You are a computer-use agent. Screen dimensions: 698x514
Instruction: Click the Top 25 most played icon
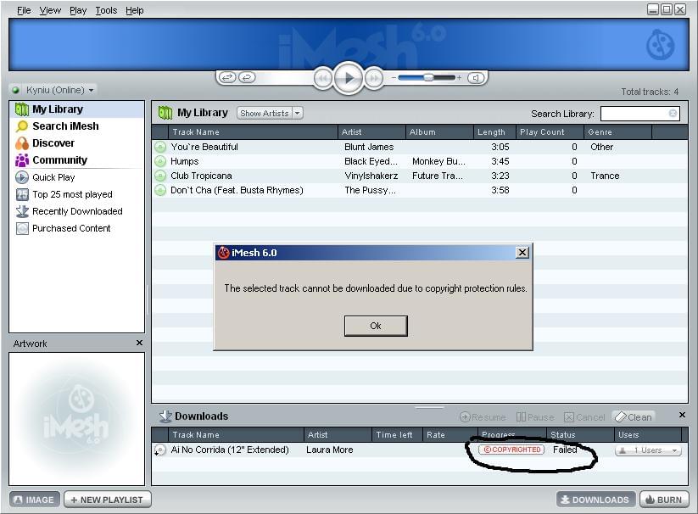pyautogui.click(x=22, y=194)
